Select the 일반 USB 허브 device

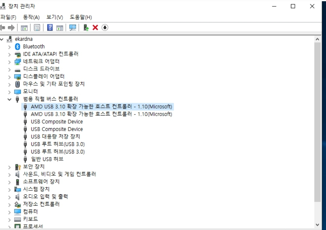(47, 159)
